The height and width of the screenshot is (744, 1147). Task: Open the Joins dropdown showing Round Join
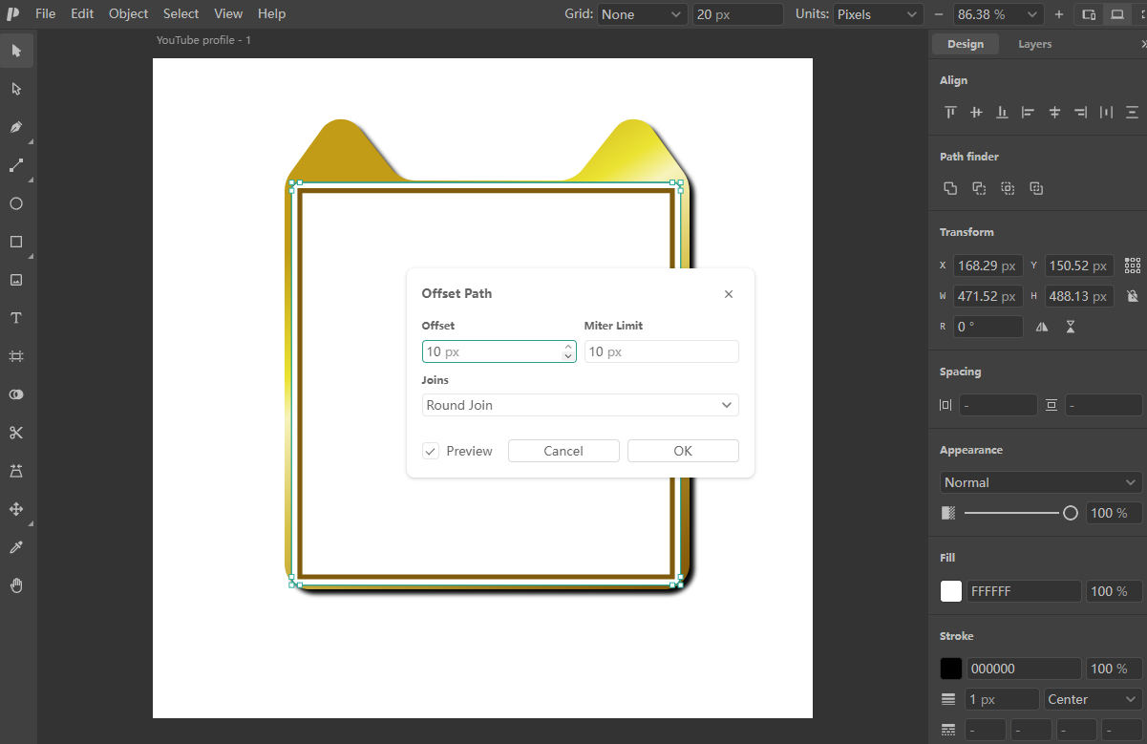point(581,405)
